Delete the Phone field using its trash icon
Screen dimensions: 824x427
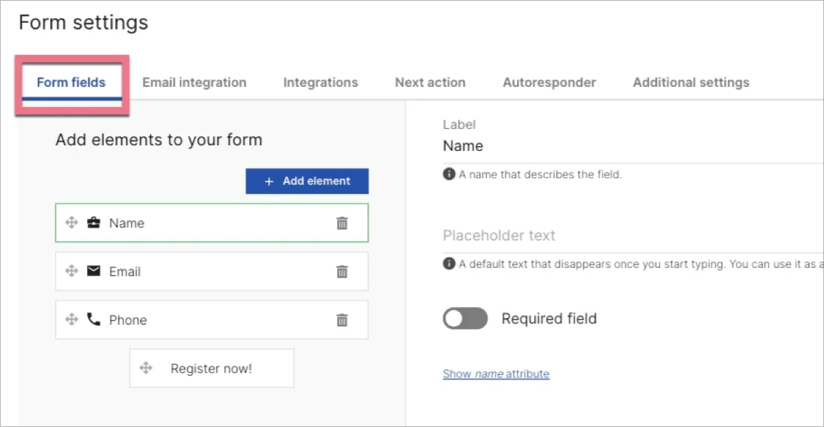342,320
